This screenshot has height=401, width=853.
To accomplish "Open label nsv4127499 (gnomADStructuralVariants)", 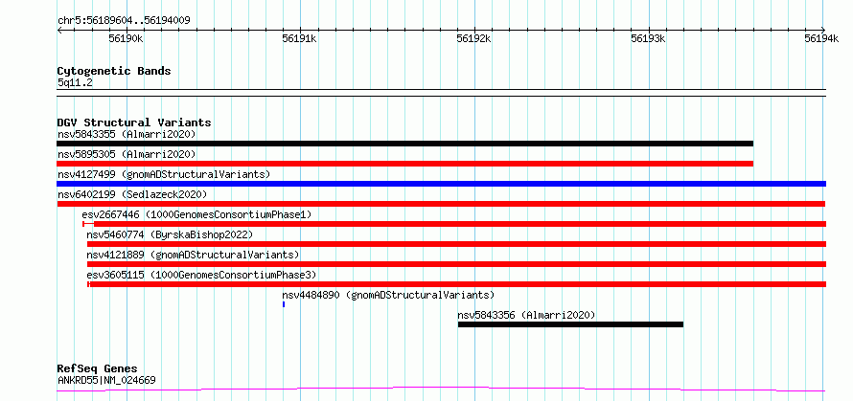I will (164, 174).
